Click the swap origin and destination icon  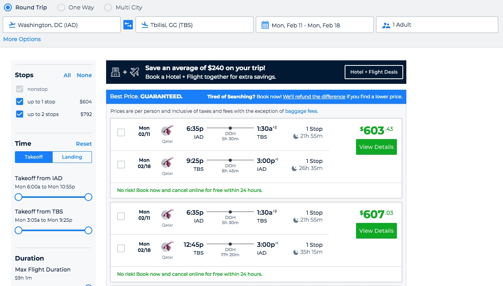128,25
